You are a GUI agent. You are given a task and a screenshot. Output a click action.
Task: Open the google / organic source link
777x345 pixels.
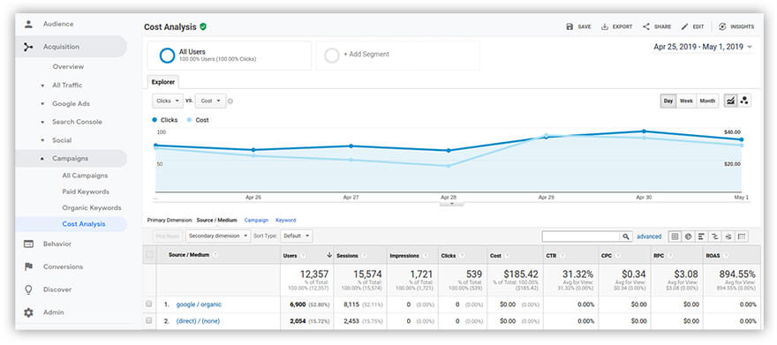[199, 304]
